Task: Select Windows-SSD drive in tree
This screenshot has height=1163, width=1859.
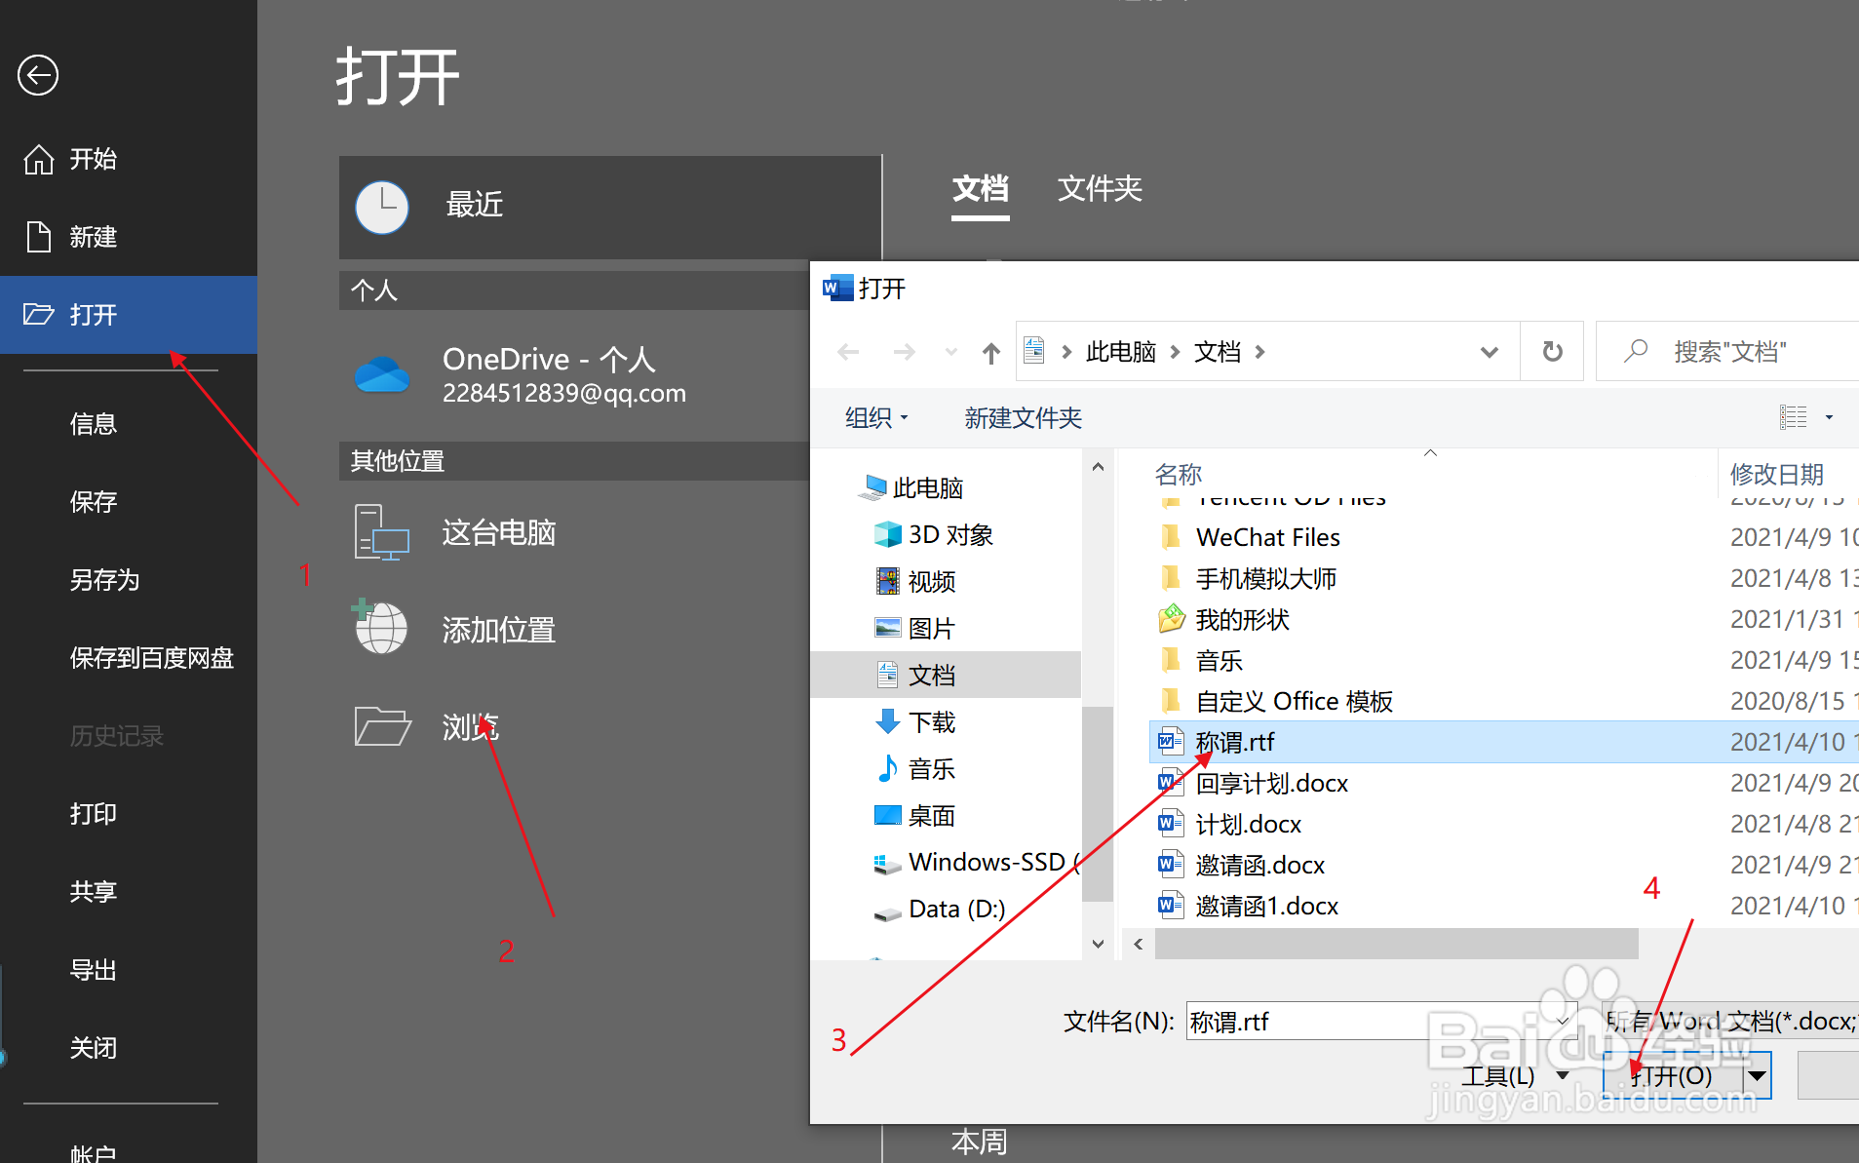Action: point(975,863)
